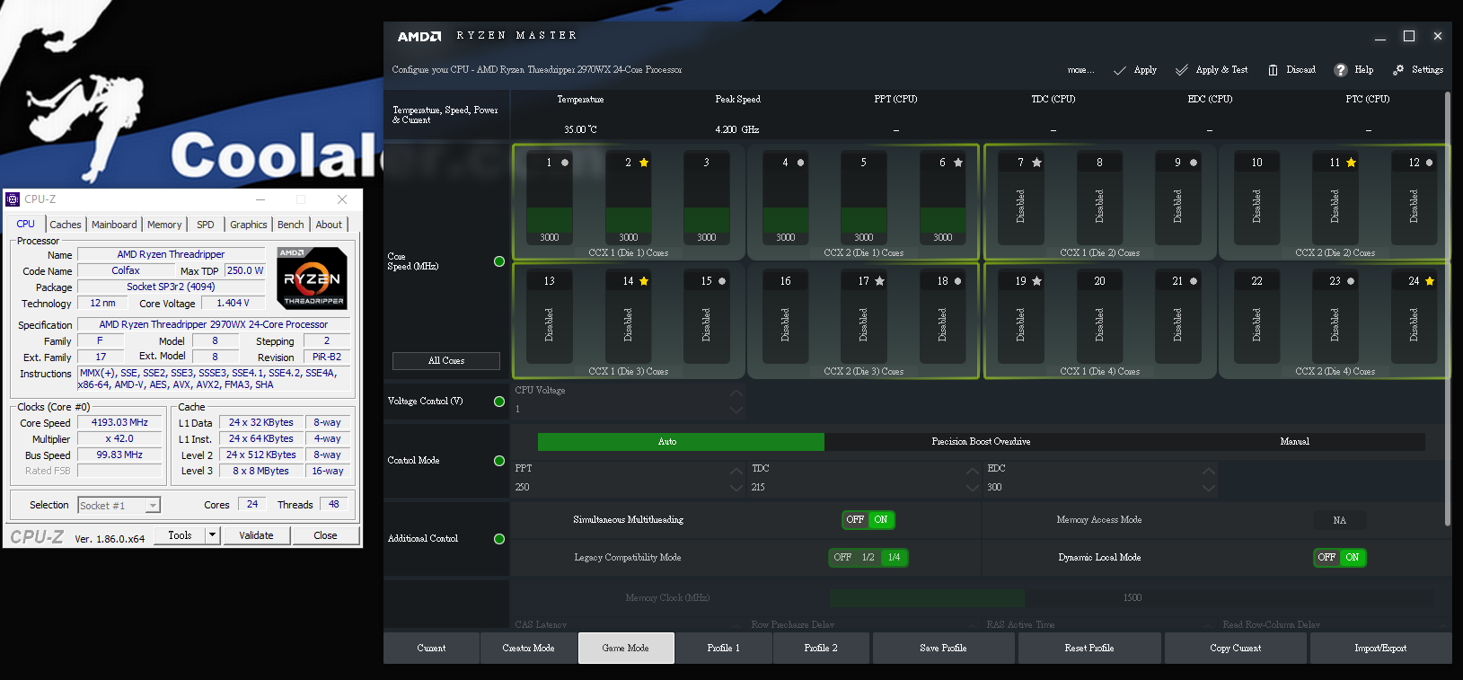This screenshot has width=1463, height=680.
Task: Click the Core Speed 4193.03 MHz field
Action: click(x=119, y=422)
